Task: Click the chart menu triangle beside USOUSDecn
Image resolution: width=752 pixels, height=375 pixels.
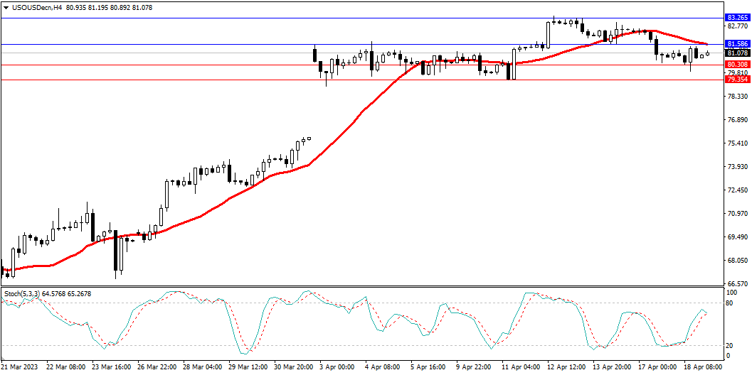Action: coord(6,8)
